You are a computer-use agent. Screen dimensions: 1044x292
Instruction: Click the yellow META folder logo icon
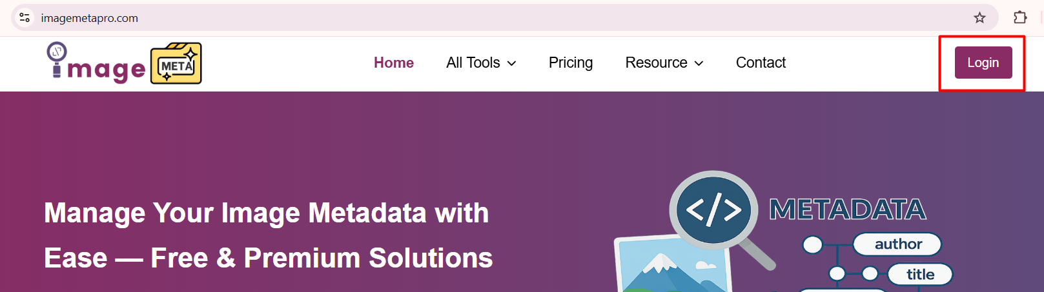[x=176, y=64]
